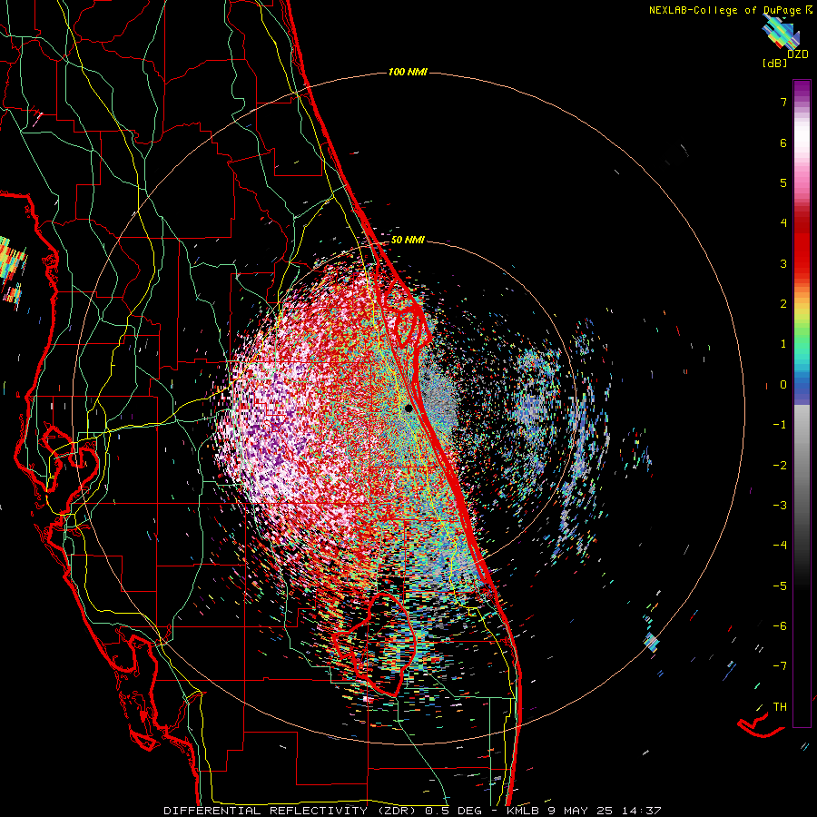Click the black radar site dot
This screenshot has width=817, height=817.
408,408
